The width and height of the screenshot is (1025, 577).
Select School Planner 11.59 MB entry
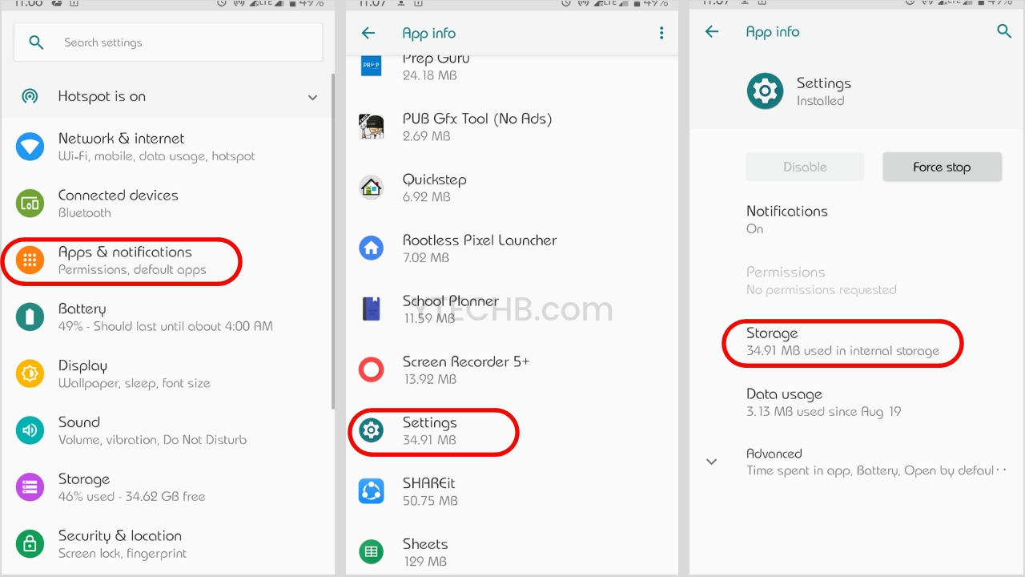512,309
